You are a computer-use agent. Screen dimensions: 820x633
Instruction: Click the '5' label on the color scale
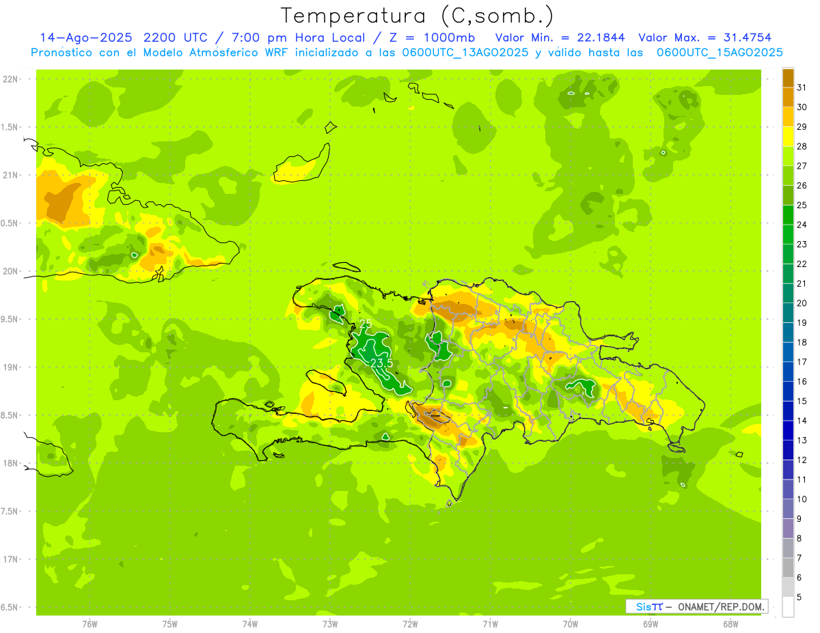pos(799,597)
